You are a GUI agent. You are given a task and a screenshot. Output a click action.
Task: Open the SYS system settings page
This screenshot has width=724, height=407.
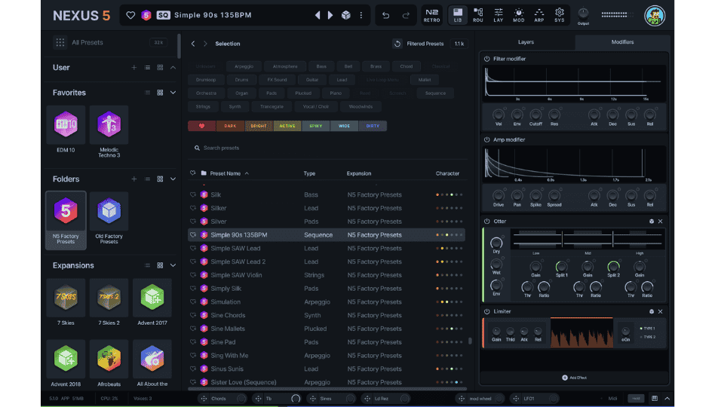[559, 15]
